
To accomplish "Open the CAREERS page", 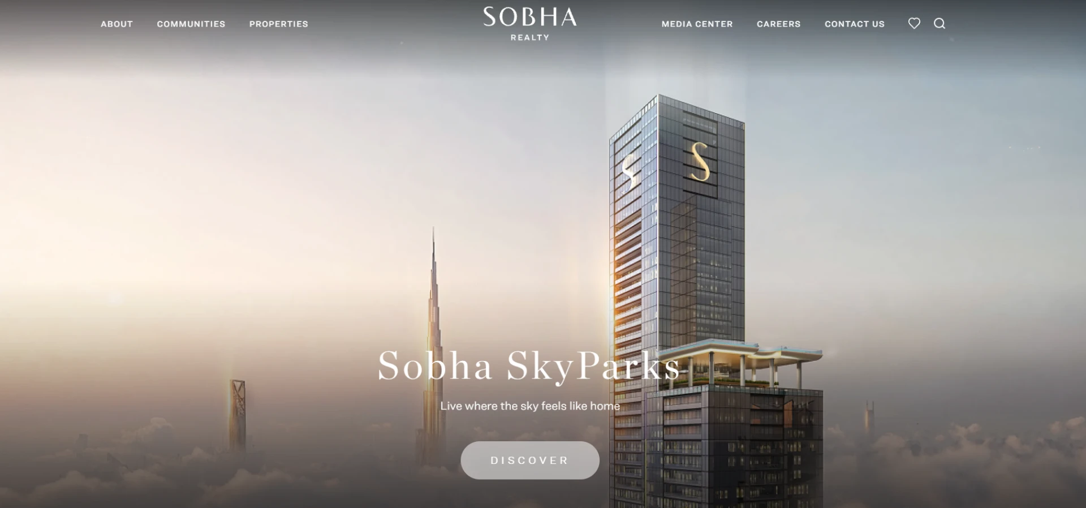I will [x=779, y=24].
